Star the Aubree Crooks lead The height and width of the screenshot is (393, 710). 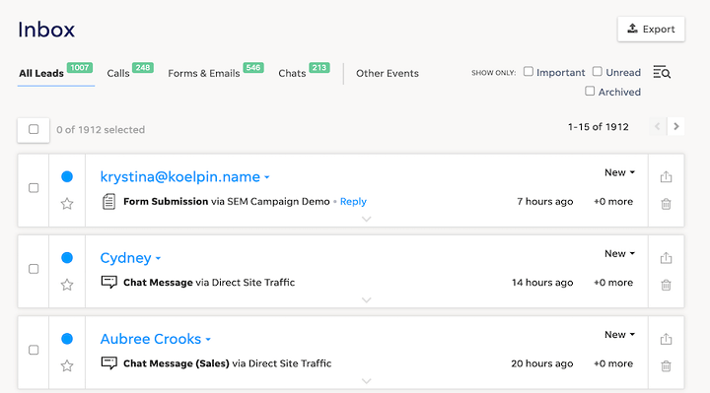67,365
